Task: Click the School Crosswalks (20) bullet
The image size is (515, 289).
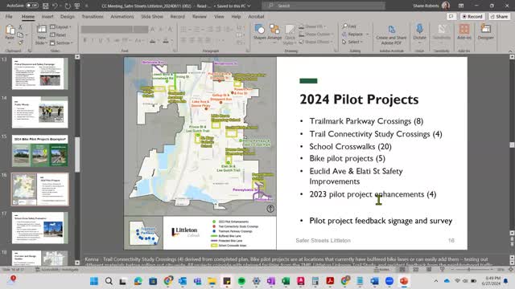Action: tap(350, 146)
